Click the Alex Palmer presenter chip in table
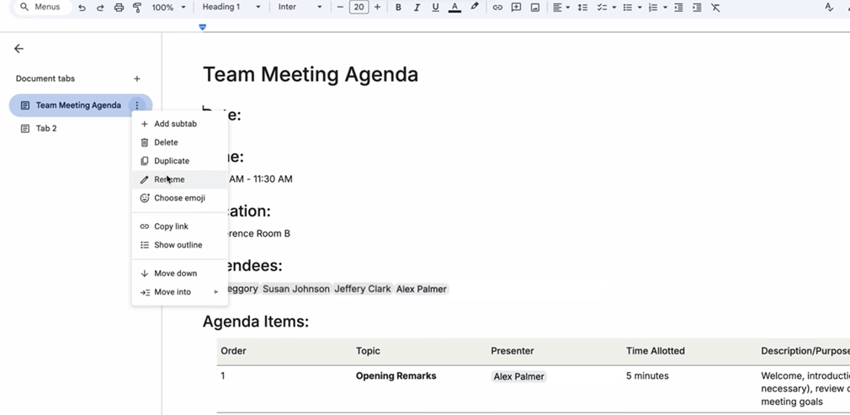Screen dimensions: 850x415 [x=518, y=376]
